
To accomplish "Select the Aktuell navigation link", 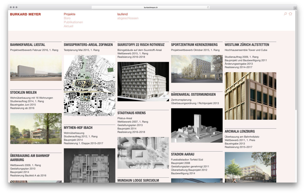I will pos(68,26).
